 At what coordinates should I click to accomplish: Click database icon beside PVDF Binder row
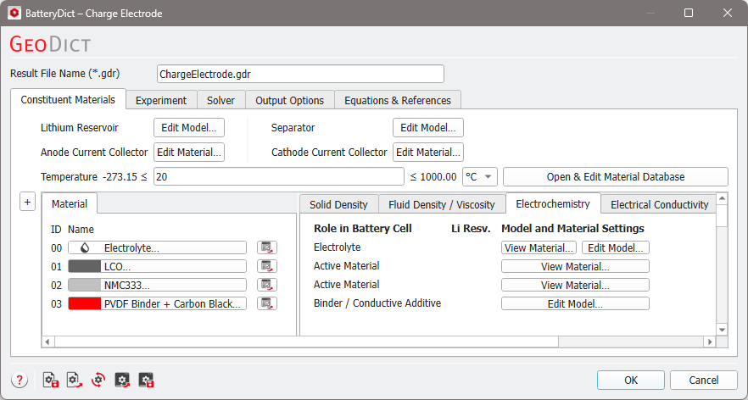point(266,303)
